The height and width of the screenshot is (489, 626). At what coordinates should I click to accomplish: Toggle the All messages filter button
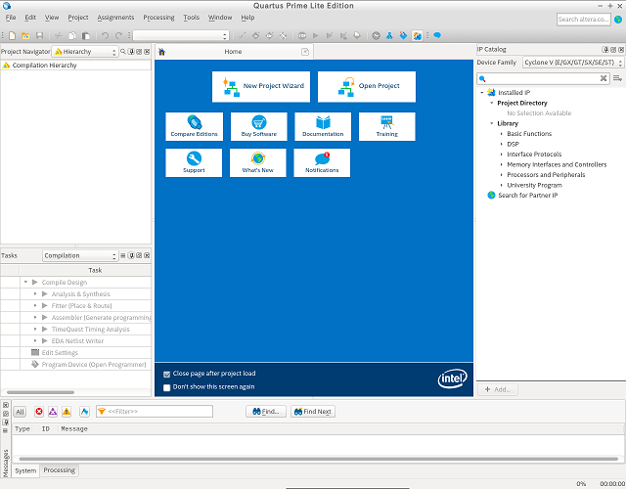coord(20,412)
